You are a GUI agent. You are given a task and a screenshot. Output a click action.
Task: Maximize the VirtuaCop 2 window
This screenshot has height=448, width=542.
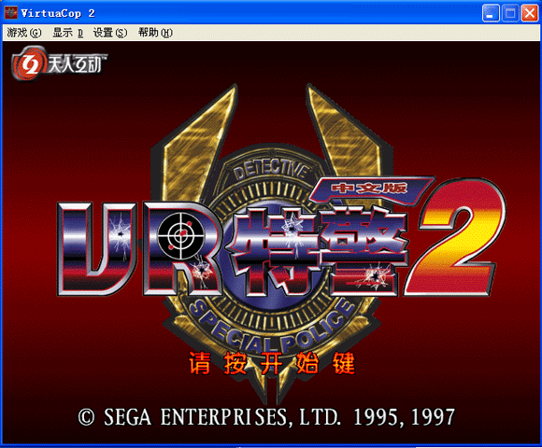(x=510, y=13)
